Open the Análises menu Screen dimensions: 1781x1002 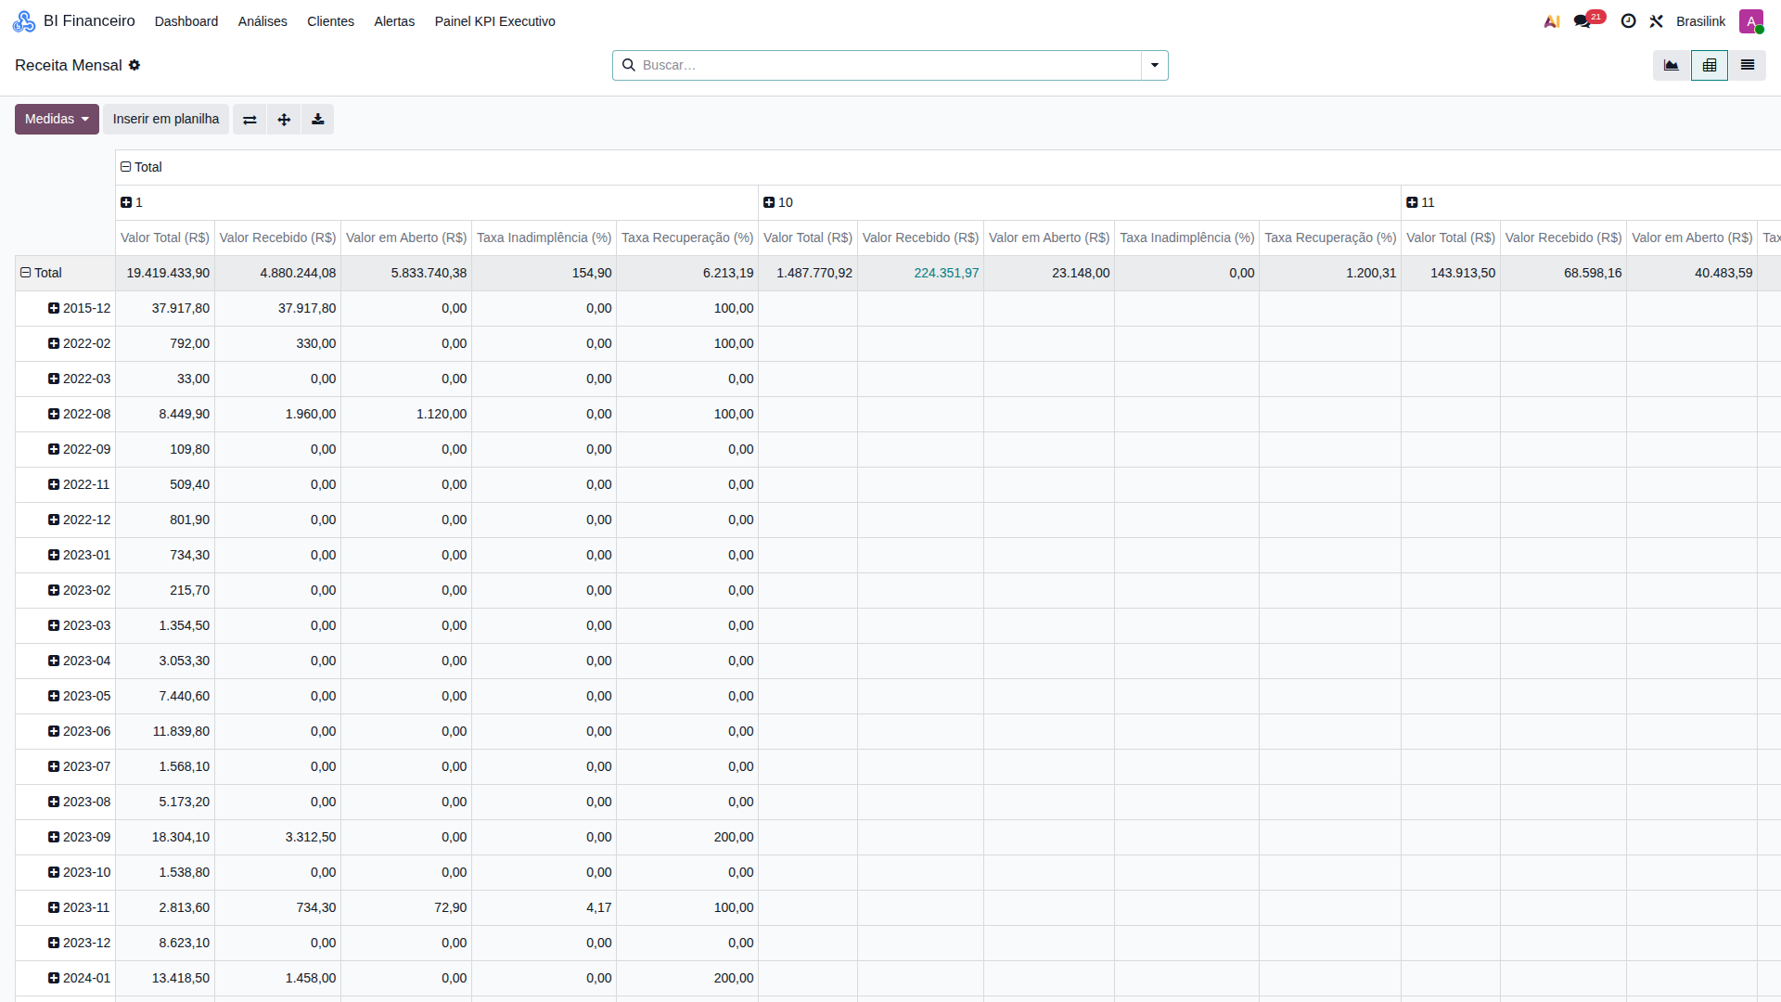263,21
